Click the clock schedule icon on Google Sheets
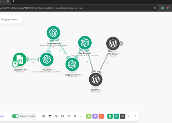The height and width of the screenshot is (123, 172). point(15,64)
